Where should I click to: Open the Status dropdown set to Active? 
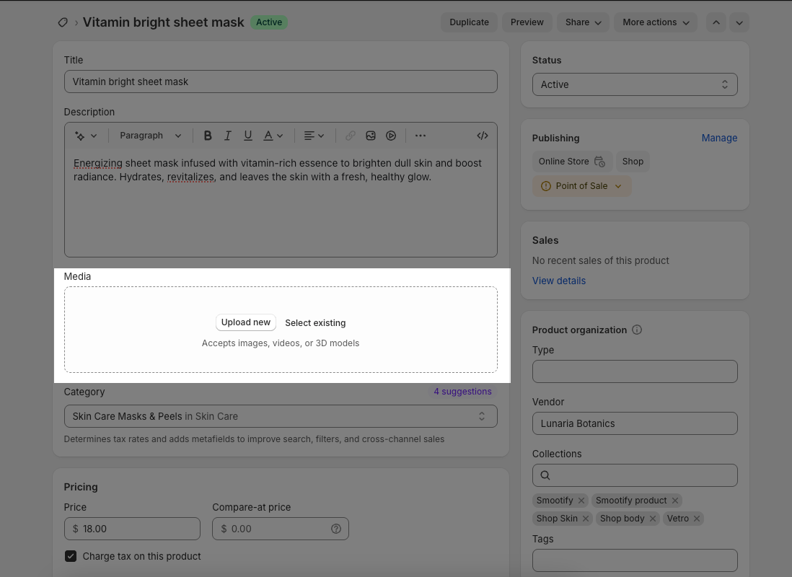(635, 84)
